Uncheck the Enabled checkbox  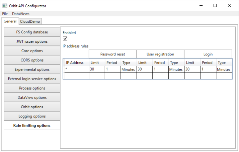65,38
